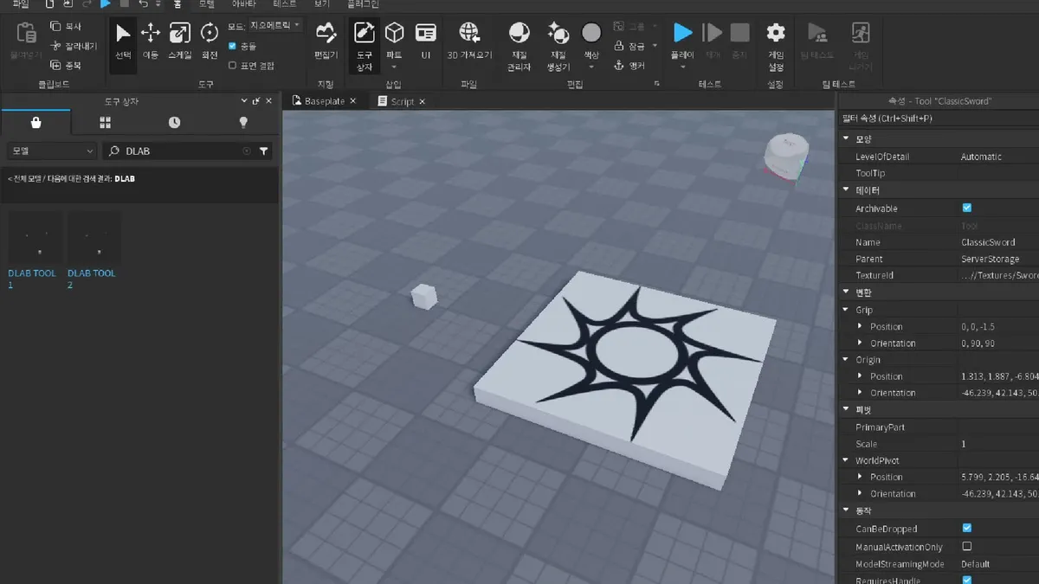Switch to 모델 ribbon tab
Viewport: 1039px width, 584px height.
pyautogui.click(x=207, y=4)
